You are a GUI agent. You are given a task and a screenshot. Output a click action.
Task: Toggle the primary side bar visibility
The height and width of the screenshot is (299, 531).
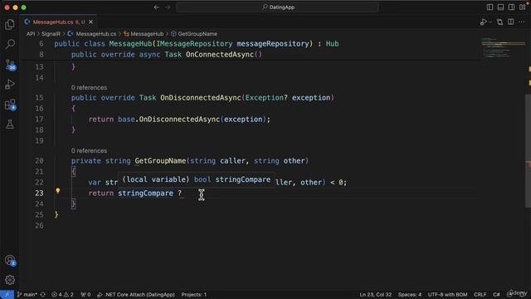(490, 7)
